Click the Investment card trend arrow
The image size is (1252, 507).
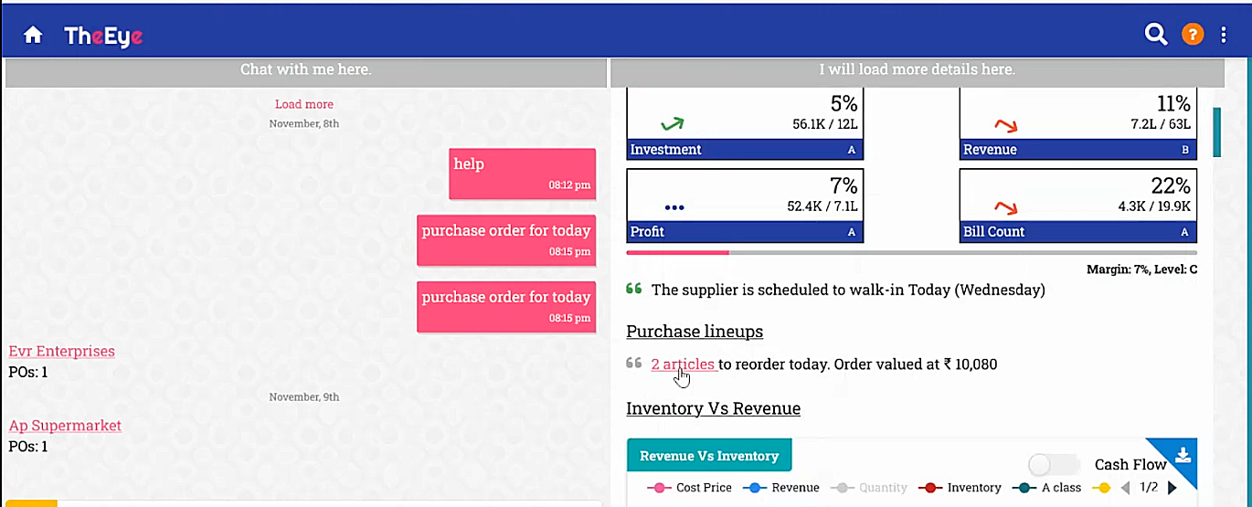click(672, 123)
